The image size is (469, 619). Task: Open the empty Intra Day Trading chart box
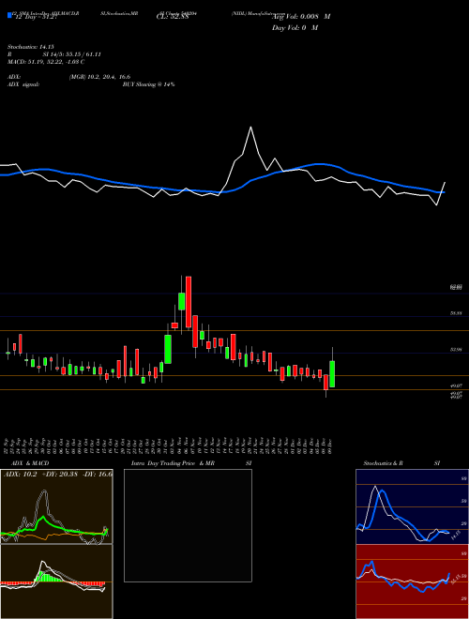[188, 525]
